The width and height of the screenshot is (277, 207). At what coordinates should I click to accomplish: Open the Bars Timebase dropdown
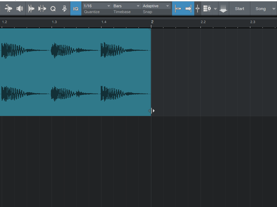127,6
